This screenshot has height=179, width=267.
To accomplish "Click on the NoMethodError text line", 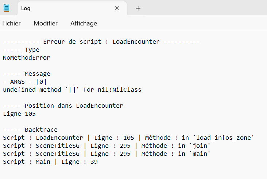I will coord(27,58).
